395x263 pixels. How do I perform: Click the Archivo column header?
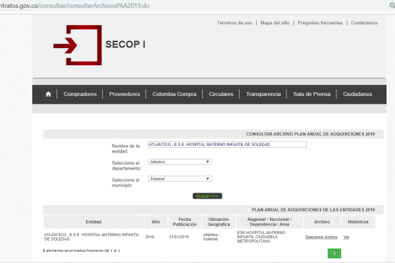coord(322,222)
